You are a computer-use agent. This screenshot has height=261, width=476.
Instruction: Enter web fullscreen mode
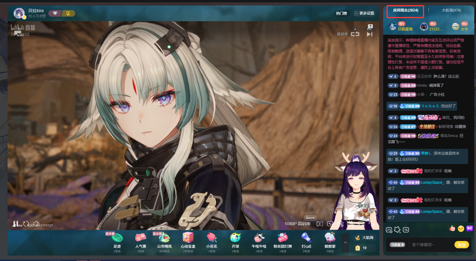click(361, 224)
